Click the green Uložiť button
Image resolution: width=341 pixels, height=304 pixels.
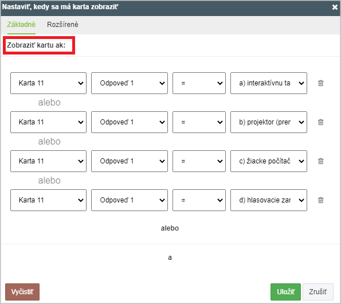(285, 292)
